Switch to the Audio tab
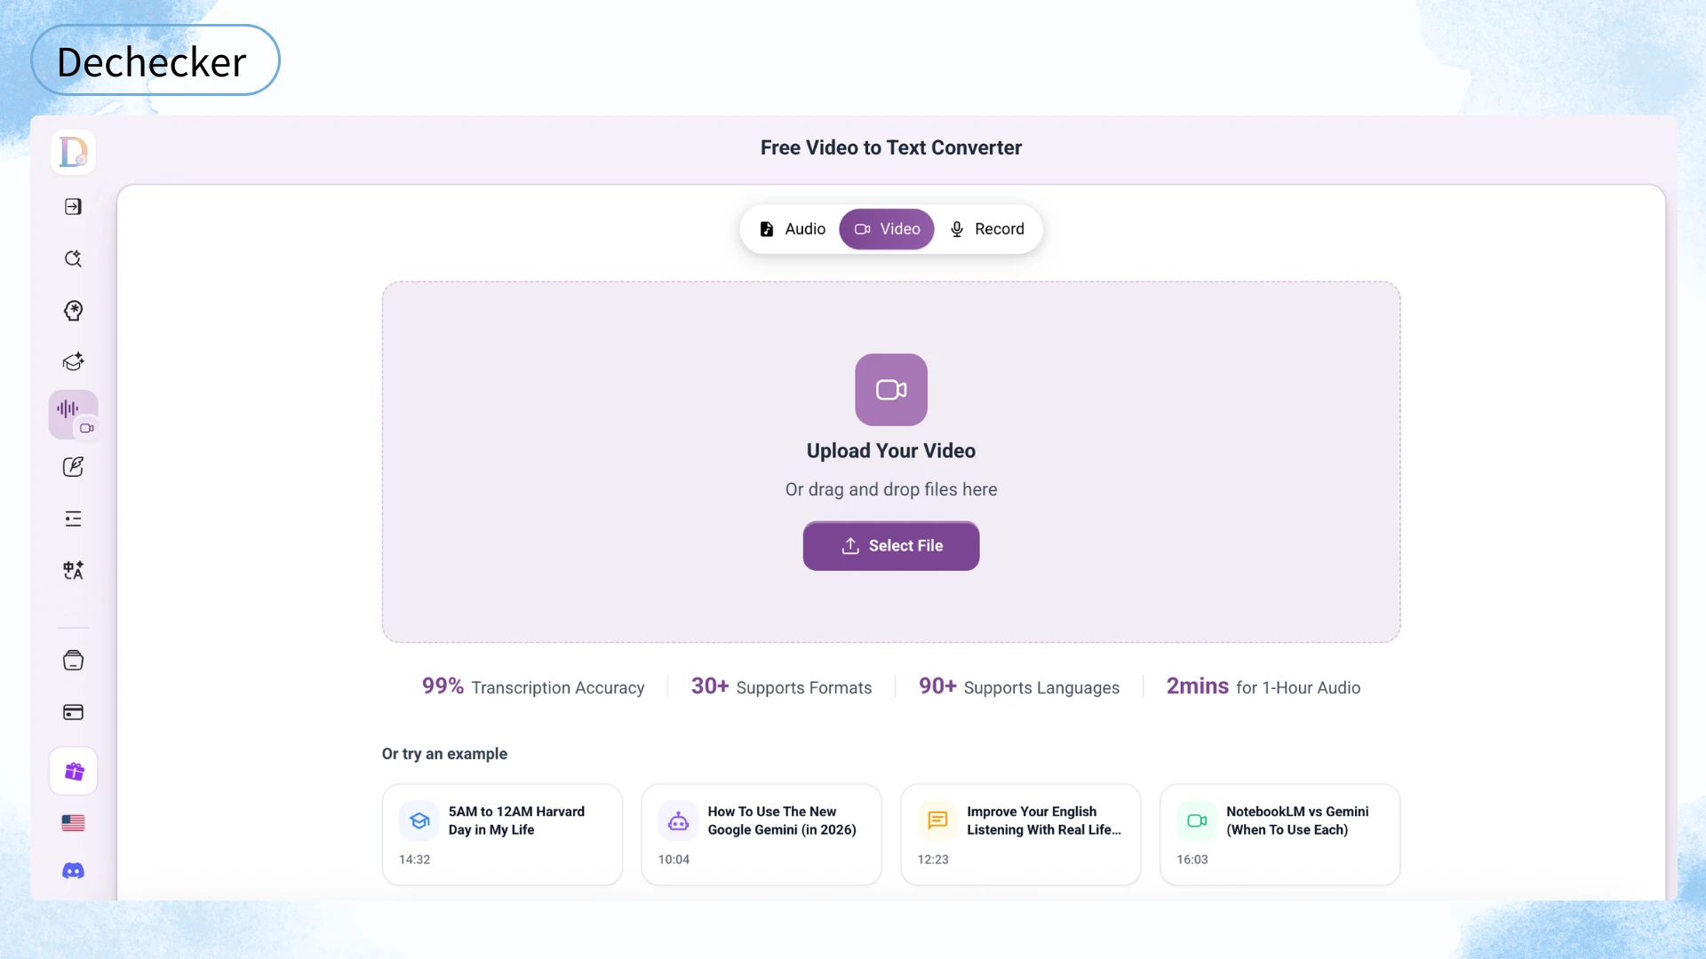The width and height of the screenshot is (1706, 959). point(793,229)
